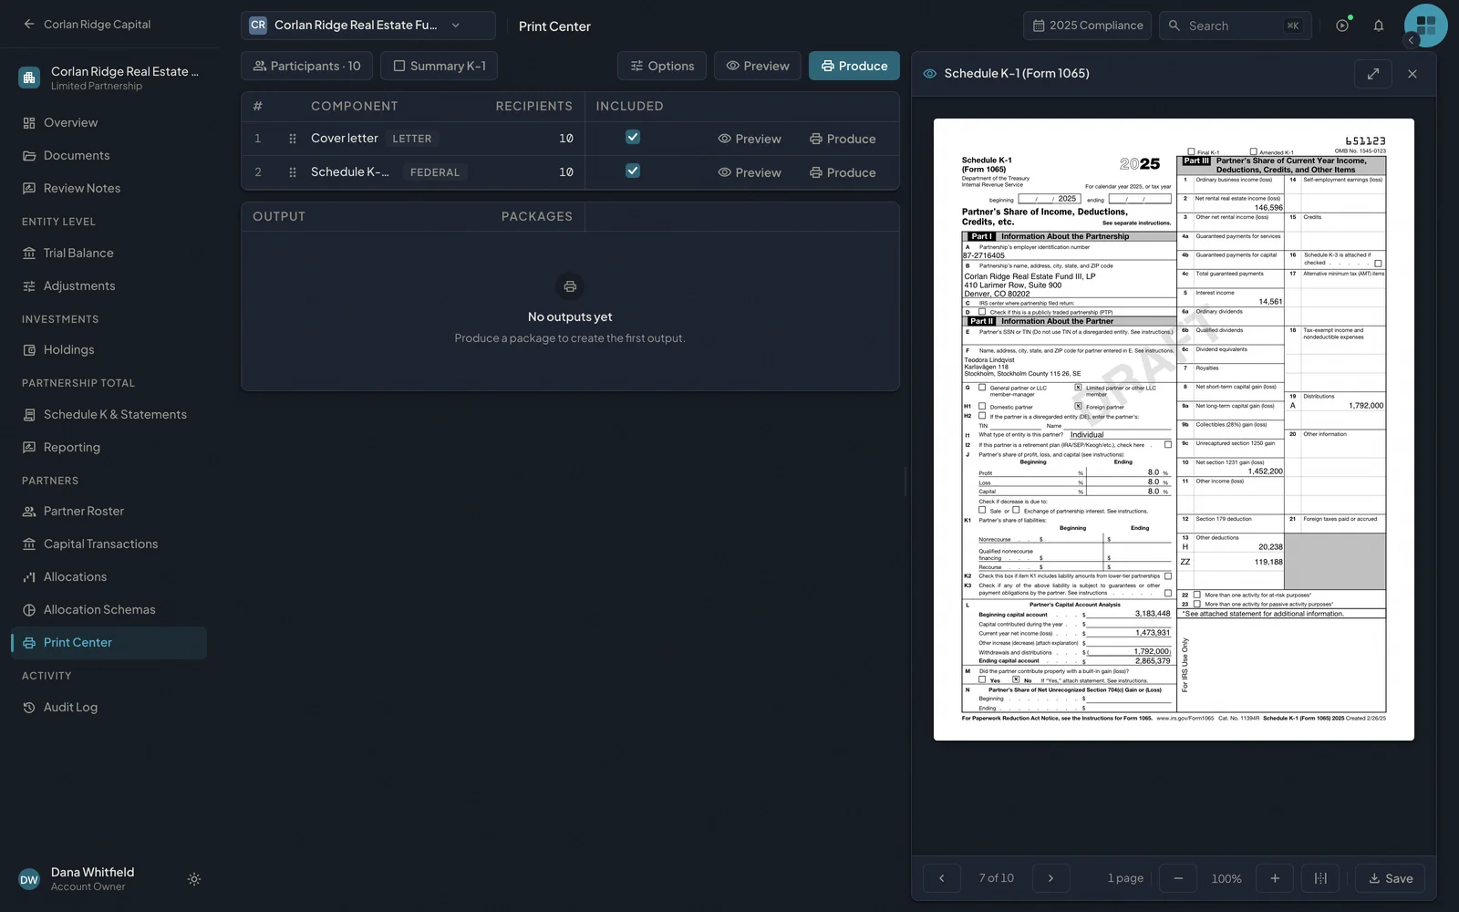Open Capital Transactions in sidebar
Viewport: 1459px width, 912px height.
(109, 544)
